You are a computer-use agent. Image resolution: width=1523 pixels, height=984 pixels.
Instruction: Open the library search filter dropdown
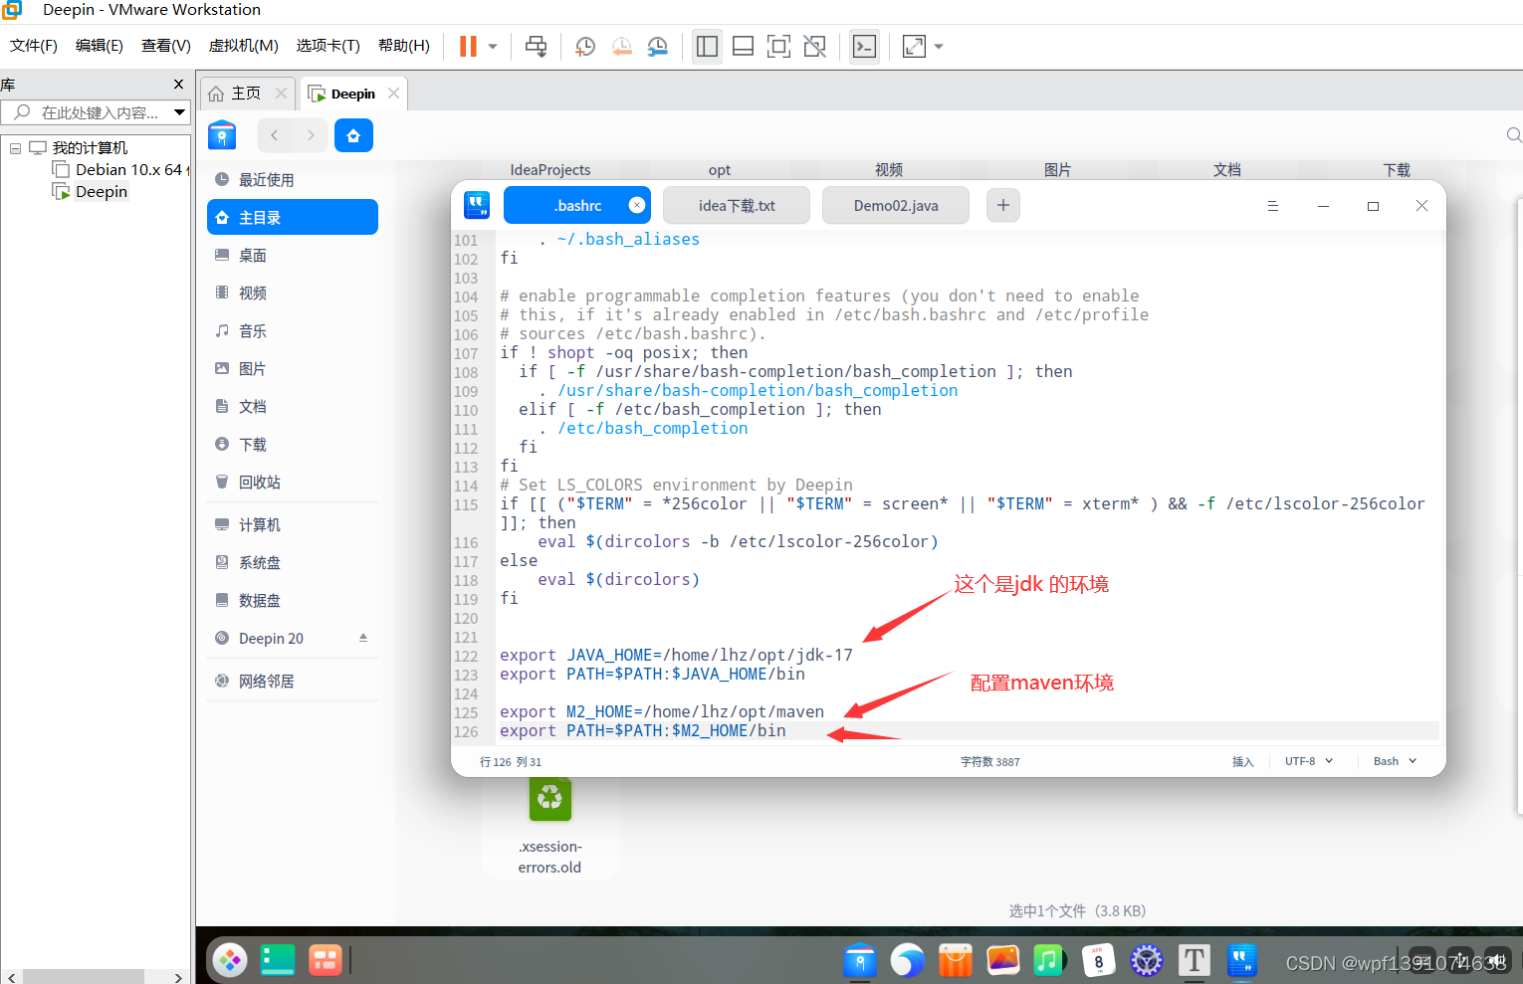[180, 112]
